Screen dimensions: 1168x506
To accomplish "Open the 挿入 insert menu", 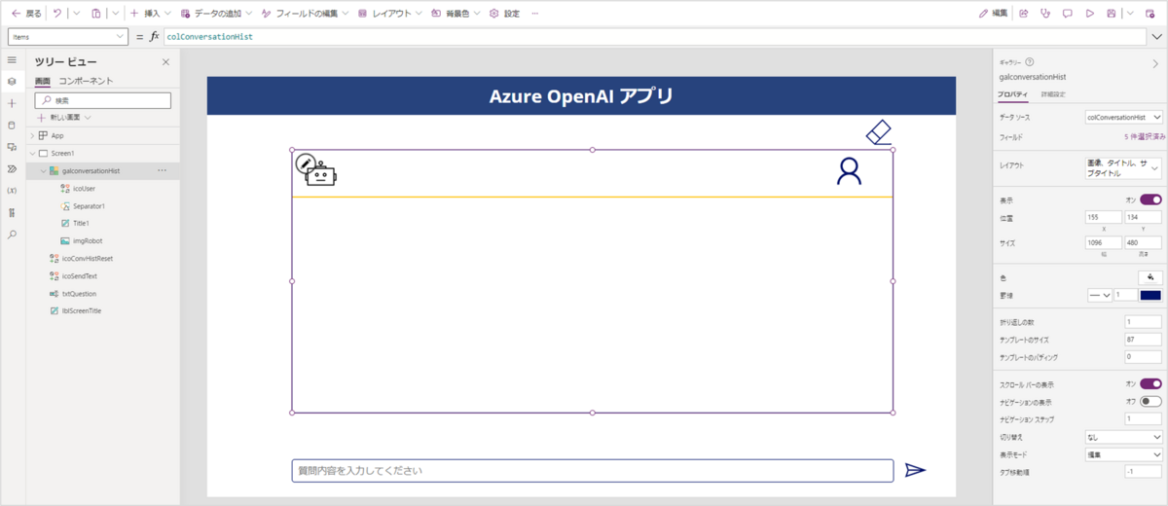I will (x=151, y=14).
